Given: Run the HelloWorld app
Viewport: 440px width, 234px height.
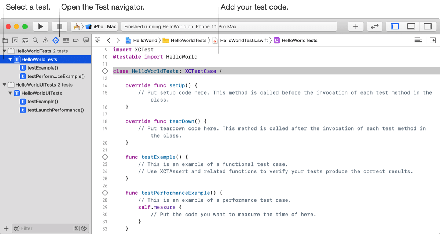Looking at the screenshot, I should [41, 26].
